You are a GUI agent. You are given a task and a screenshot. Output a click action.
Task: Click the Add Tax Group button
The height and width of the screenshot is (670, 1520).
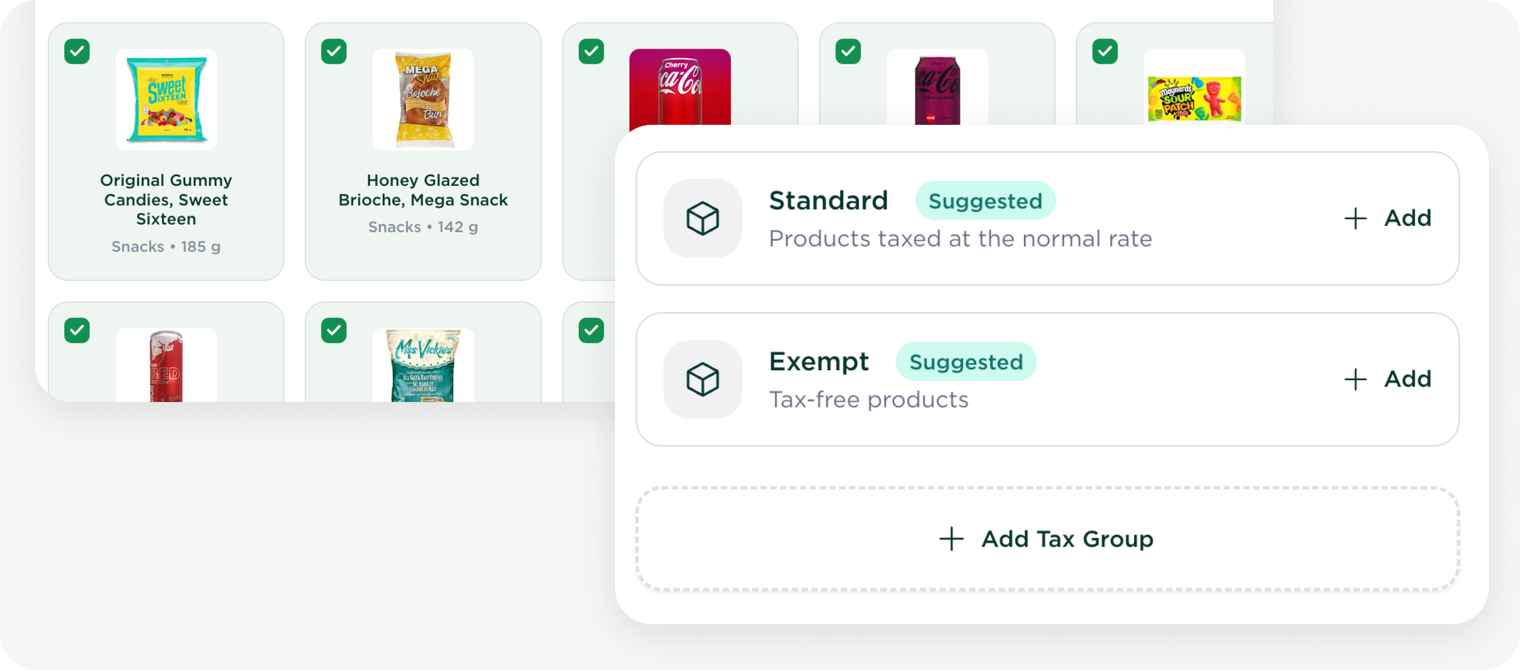(x=1047, y=539)
